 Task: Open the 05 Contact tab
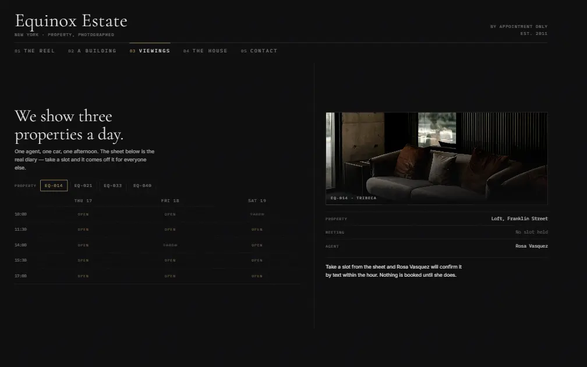pos(259,51)
